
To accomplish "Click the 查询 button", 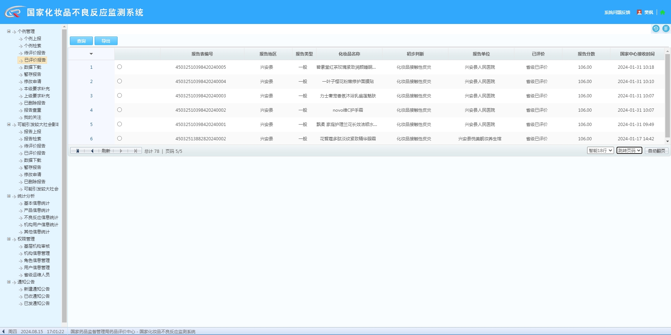I will pos(81,41).
